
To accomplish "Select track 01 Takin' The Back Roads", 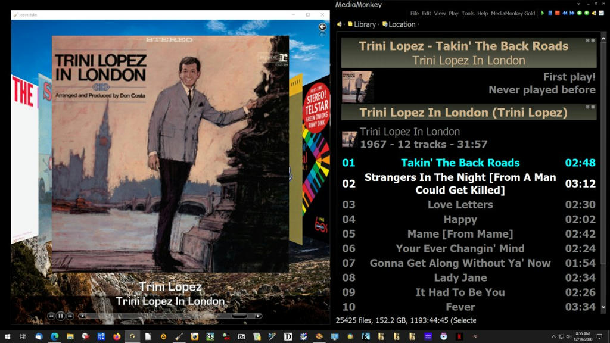I will [x=469, y=163].
